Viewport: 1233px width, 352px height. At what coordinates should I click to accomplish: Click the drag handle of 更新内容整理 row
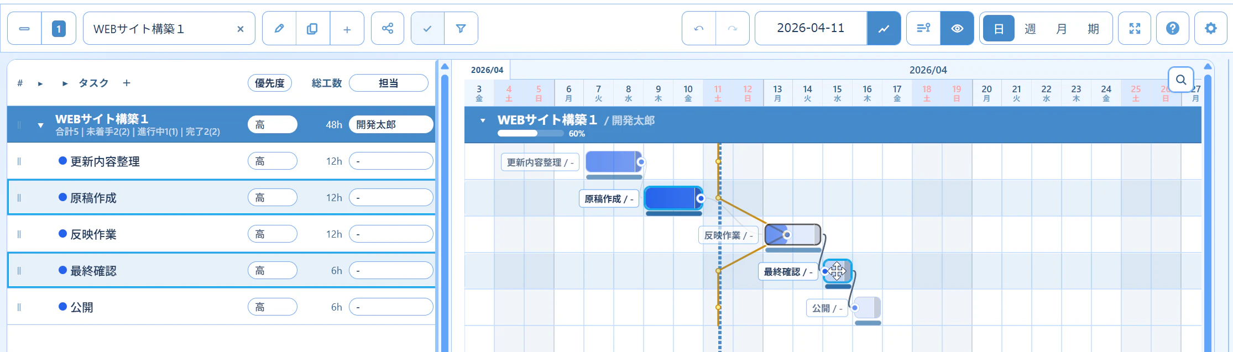point(19,161)
